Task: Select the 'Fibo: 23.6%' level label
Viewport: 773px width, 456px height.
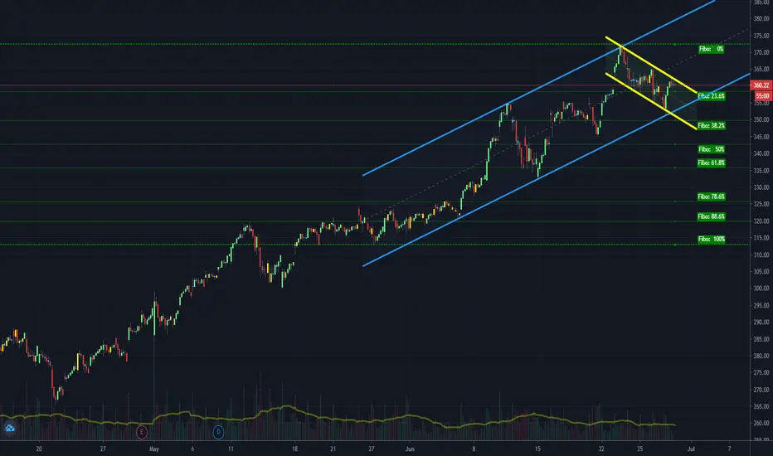Action: coord(711,96)
